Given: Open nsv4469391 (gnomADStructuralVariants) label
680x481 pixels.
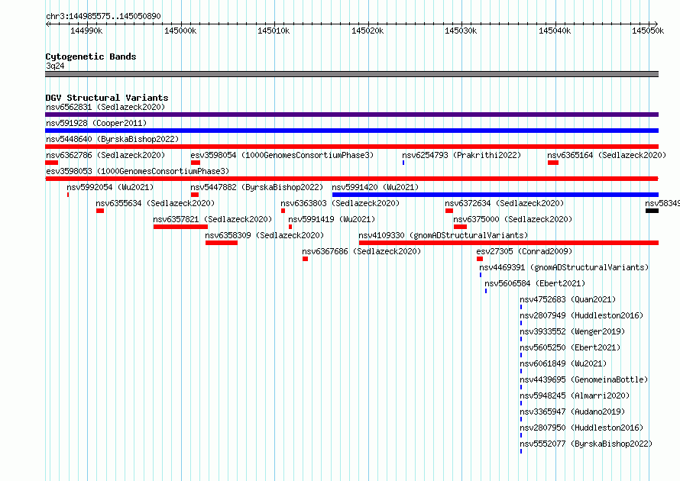Looking at the screenshot, I should pyautogui.click(x=564, y=267).
